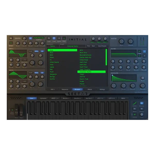The height and width of the screenshot is (155, 155).
Task: Open the OSC B wavetable Load selector
Action: pos(25,81)
